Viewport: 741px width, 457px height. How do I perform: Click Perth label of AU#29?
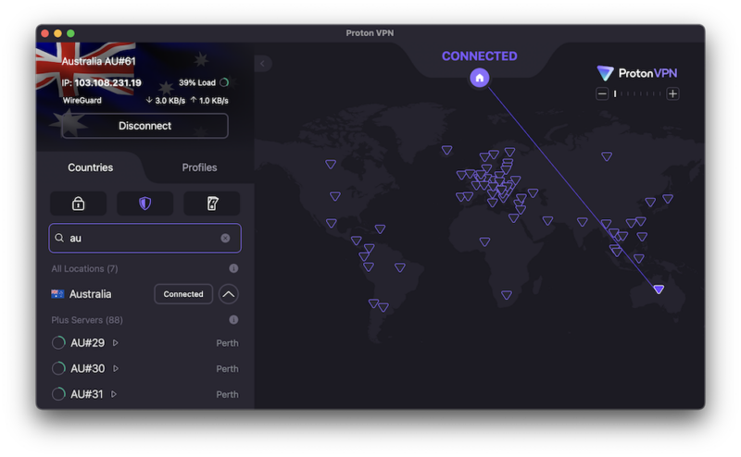[x=227, y=343]
